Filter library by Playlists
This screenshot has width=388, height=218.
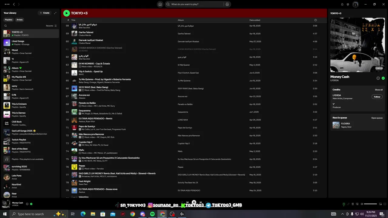click(8, 20)
